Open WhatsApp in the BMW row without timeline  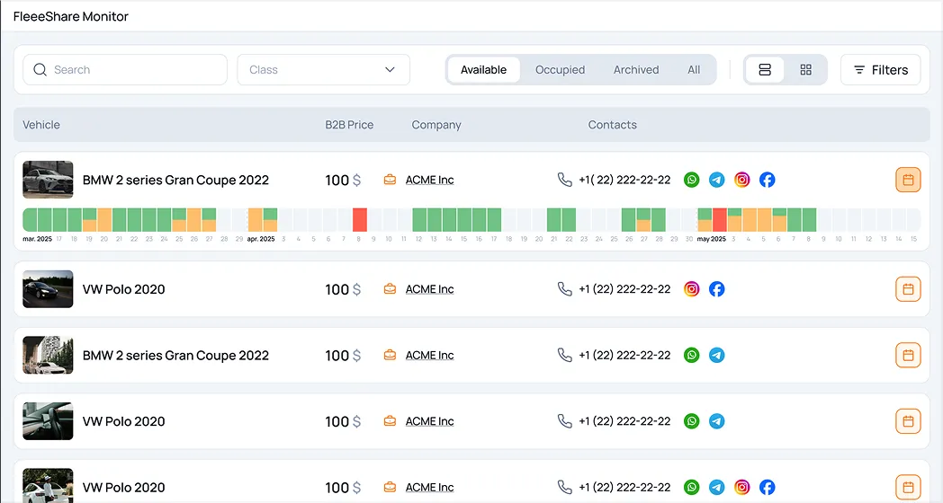(692, 355)
